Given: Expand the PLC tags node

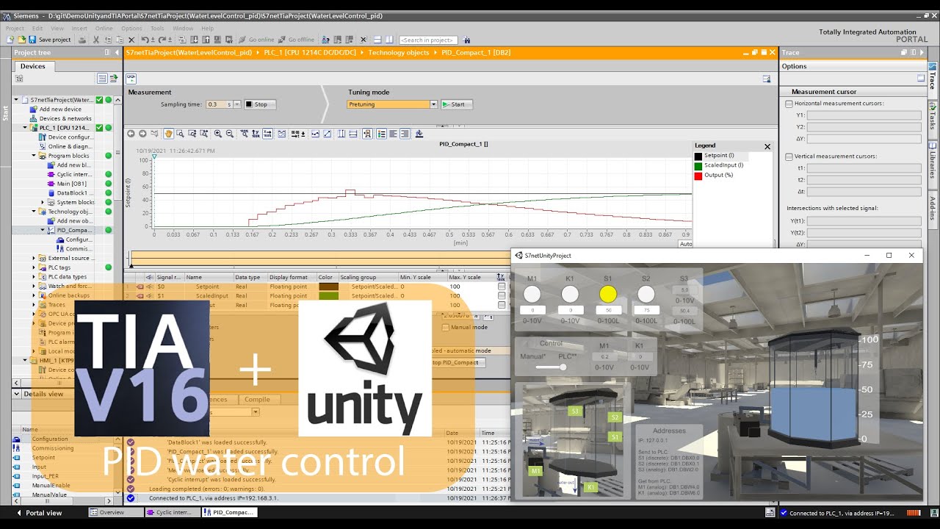Looking at the screenshot, I should tap(34, 267).
